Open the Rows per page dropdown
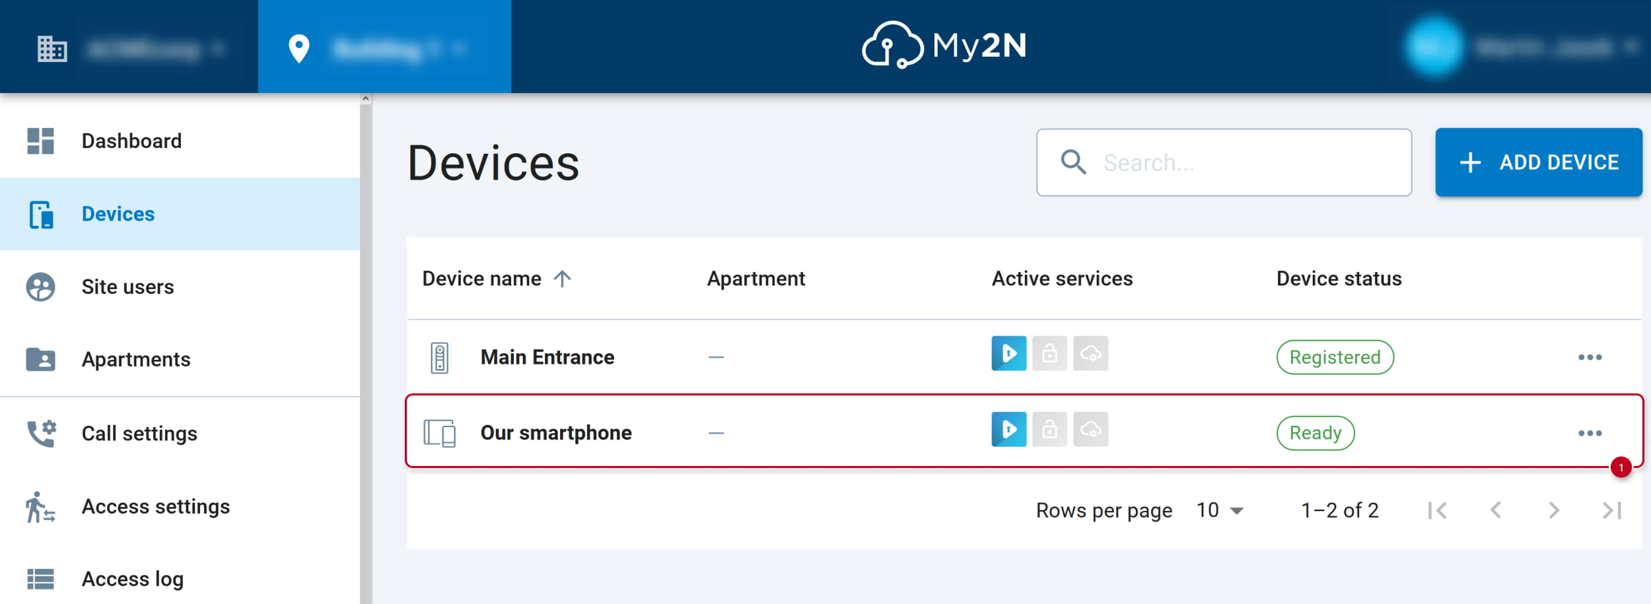Viewport: 1651px width, 604px height. pos(1220,510)
